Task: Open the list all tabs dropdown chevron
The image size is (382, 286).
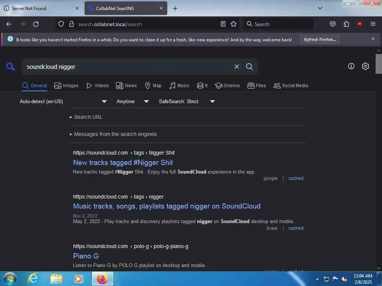Action: point(320,8)
